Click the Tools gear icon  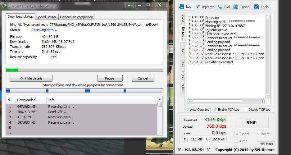coord(256,7)
